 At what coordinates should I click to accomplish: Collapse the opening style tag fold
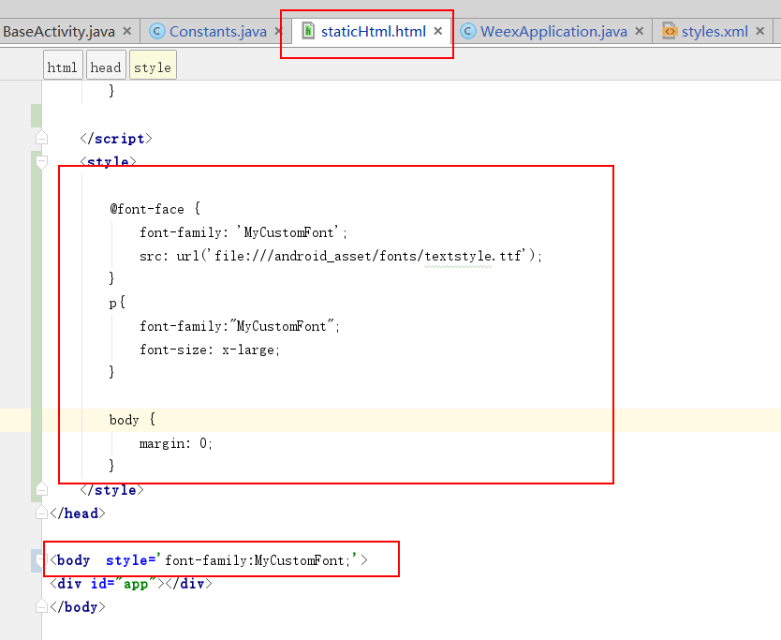pos(42,161)
